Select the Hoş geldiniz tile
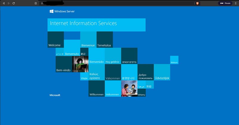Image resolution: width=239 pixels, height=125 pixels. [x=113, y=56]
